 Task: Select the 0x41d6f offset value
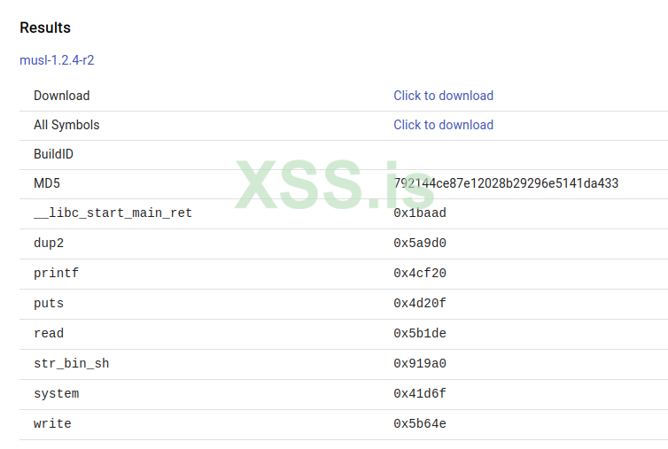click(x=420, y=393)
